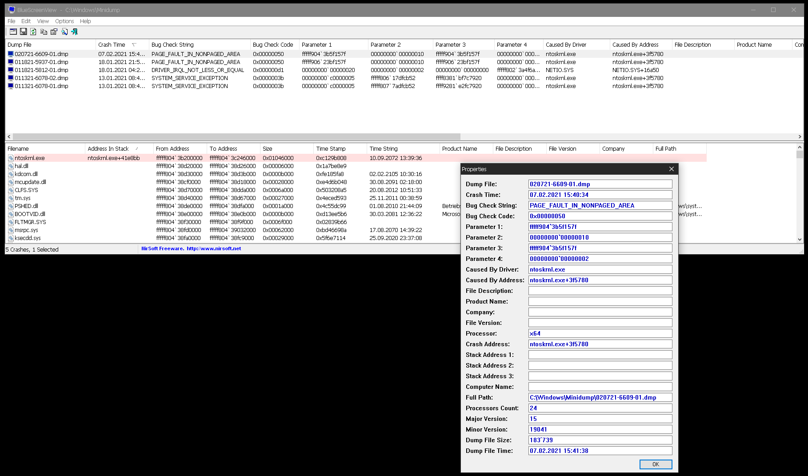
Task: Open the File menu
Action: [x=12, y=21]
